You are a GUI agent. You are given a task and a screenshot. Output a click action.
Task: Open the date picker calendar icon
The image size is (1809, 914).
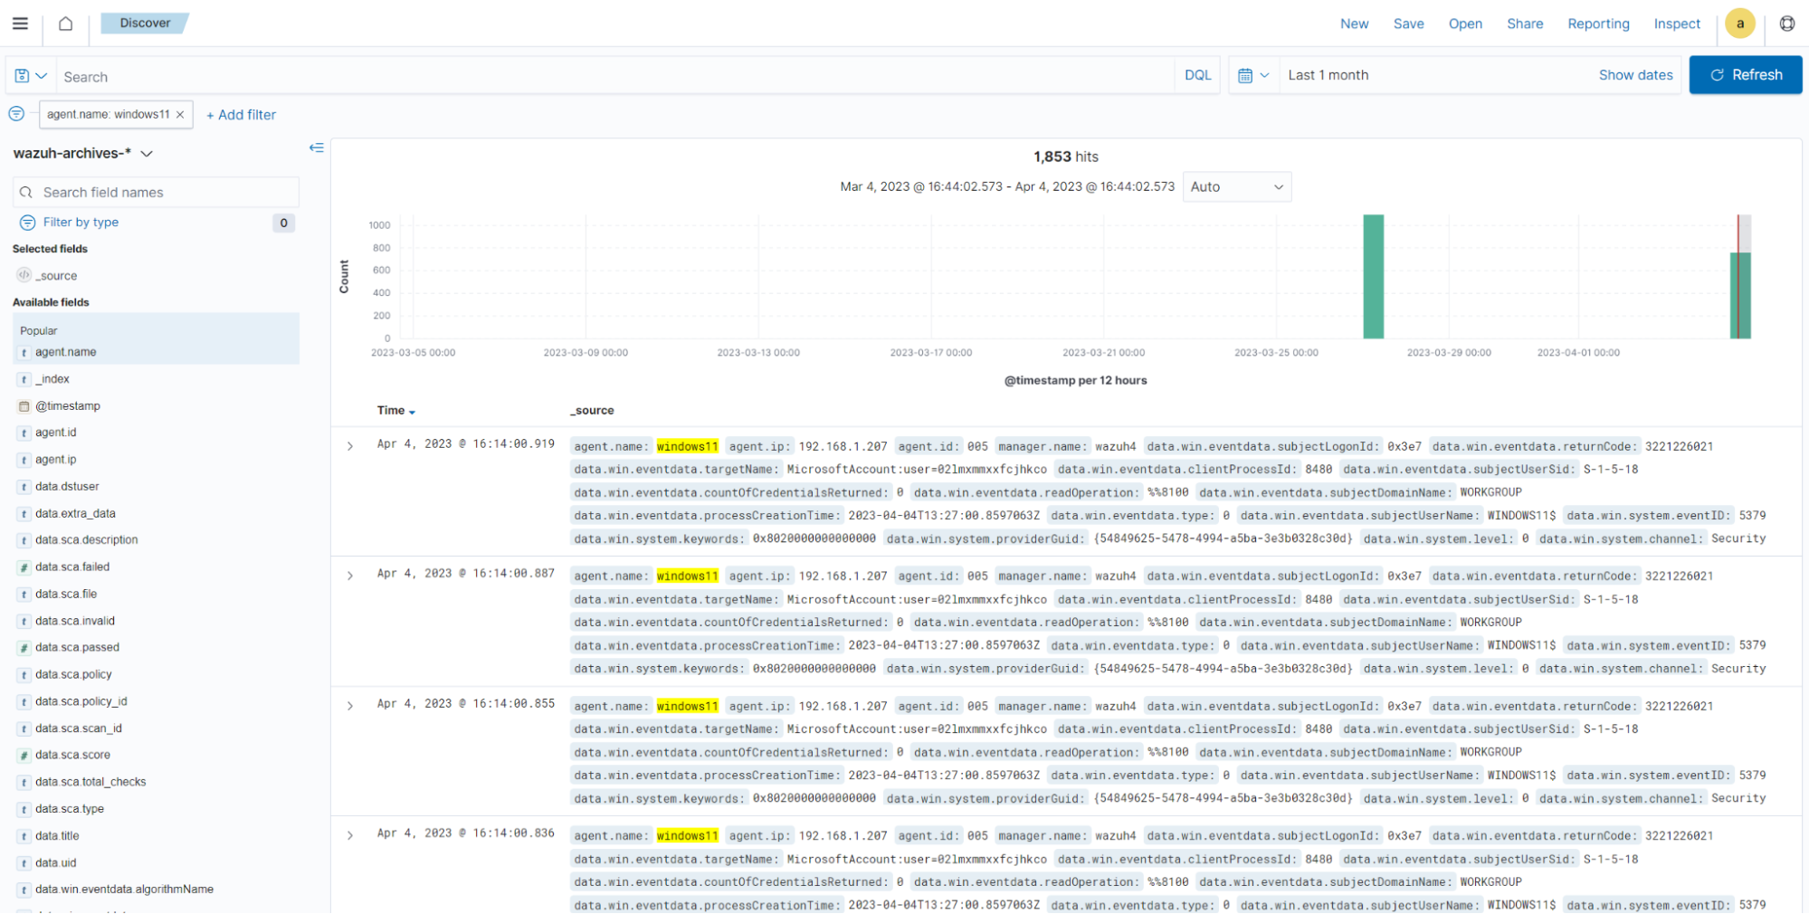point(1247,75)
